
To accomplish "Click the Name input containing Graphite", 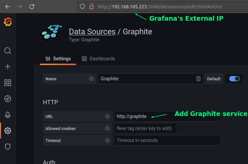I will [150, 79].
